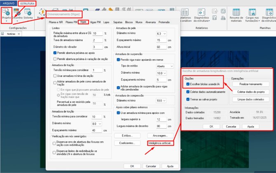Viewport: 276px width, 173px height.
Task: Click the Sistema configuration icon
Action: point(28,14)
